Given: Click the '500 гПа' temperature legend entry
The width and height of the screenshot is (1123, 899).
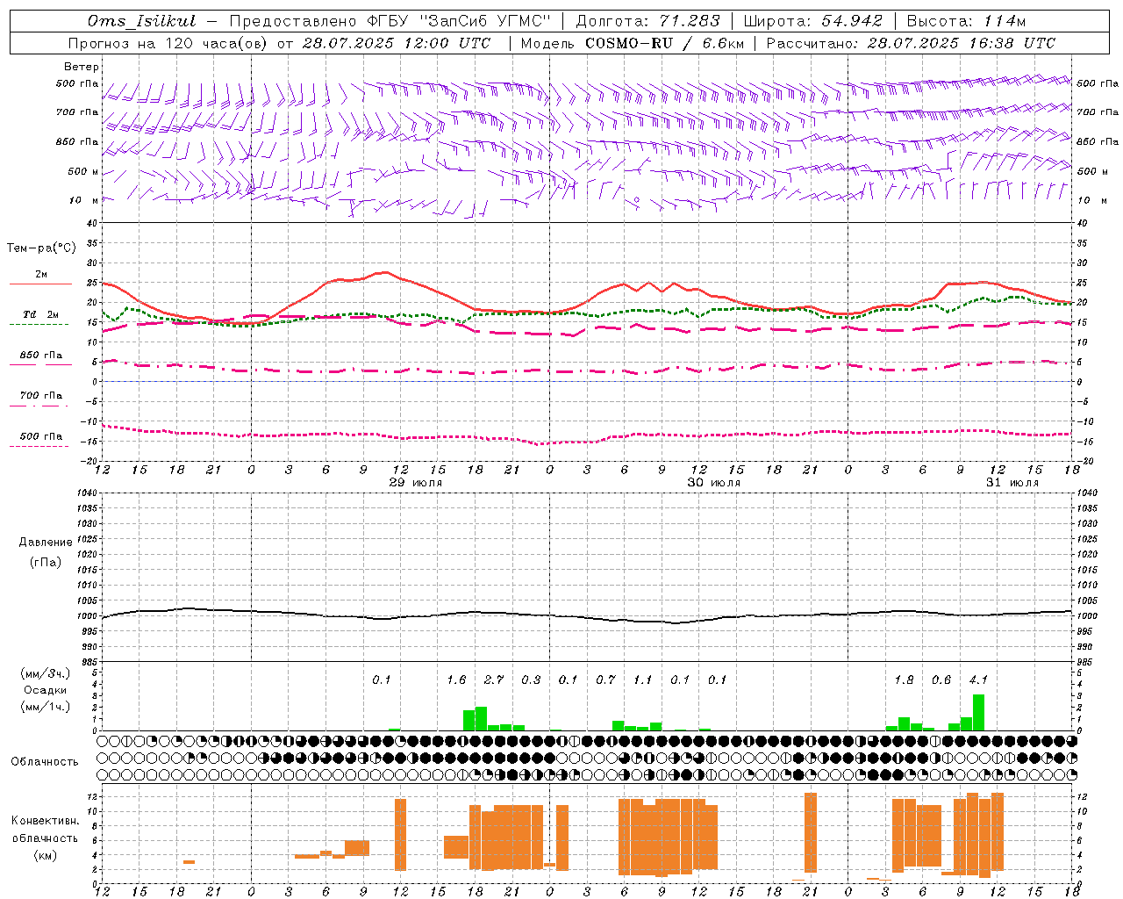Looking at the screenshot, I should 40,436.
